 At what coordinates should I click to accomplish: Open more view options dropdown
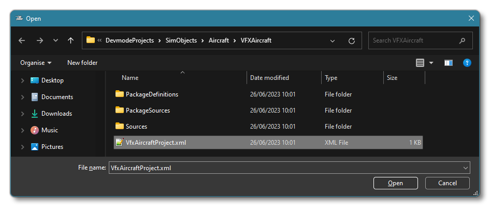pyautogui.click(x=431, y=63)
